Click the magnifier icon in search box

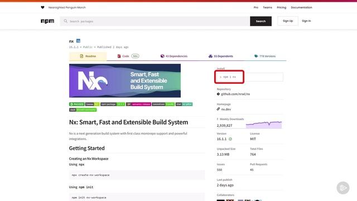(66, 21)
